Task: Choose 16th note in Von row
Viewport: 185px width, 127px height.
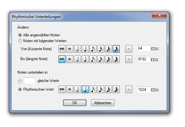Action: [101, 49]
